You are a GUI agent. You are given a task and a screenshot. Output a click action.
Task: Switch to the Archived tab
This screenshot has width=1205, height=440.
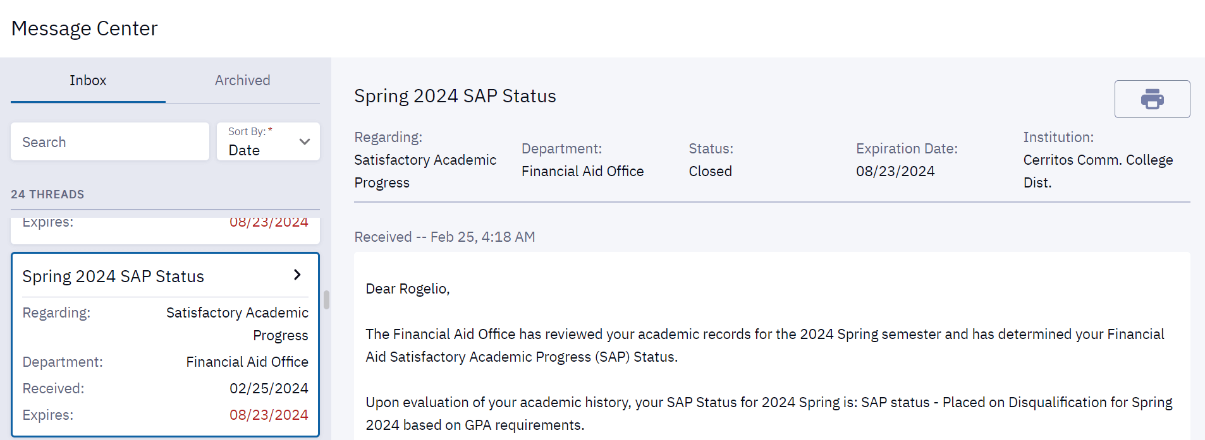[x=242, y=80]
